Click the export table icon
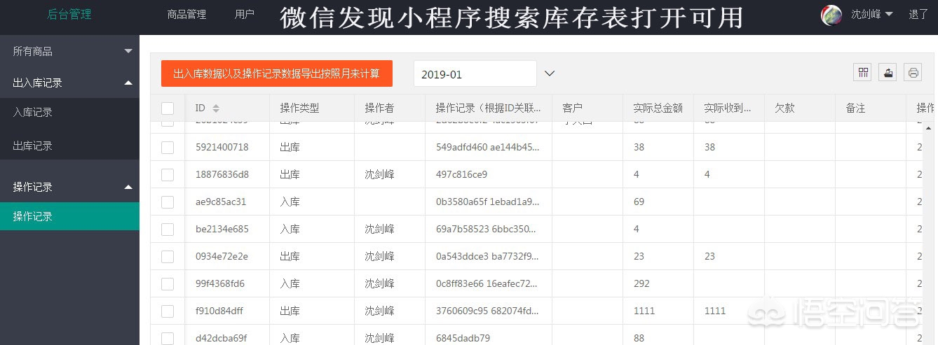Viewport: 938px width, 345px height. (888, 72)
